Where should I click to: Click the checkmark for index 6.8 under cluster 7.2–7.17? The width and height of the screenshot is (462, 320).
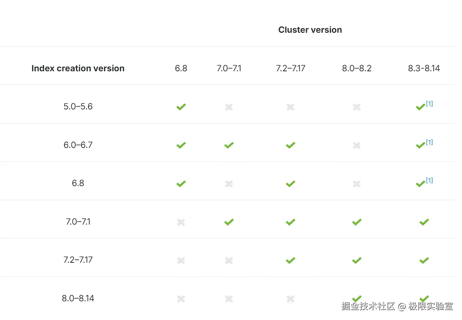[x=291, y=184]
